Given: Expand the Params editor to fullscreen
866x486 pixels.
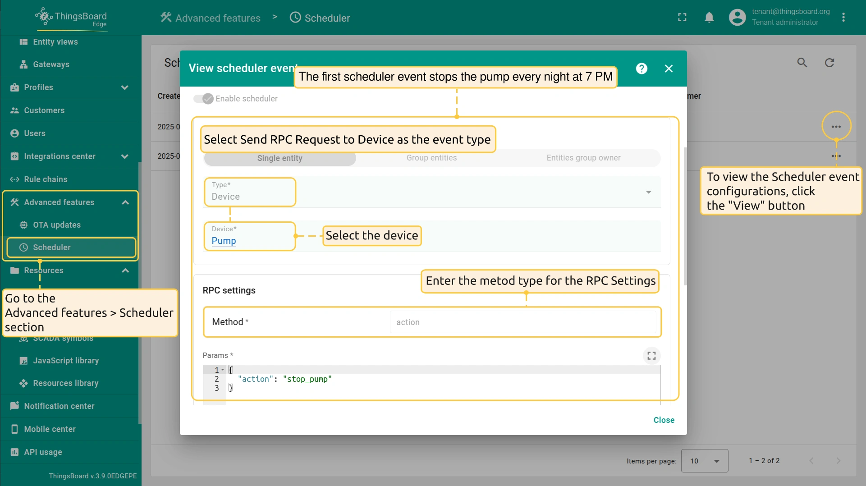Looking at the screenshot, I should coord(651,356).
